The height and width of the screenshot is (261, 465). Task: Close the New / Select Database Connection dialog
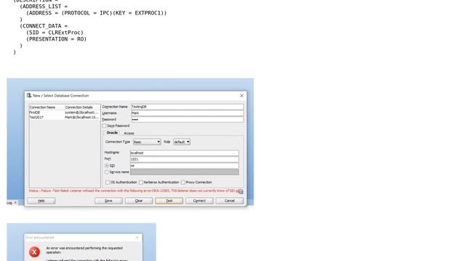pos(241,96)
